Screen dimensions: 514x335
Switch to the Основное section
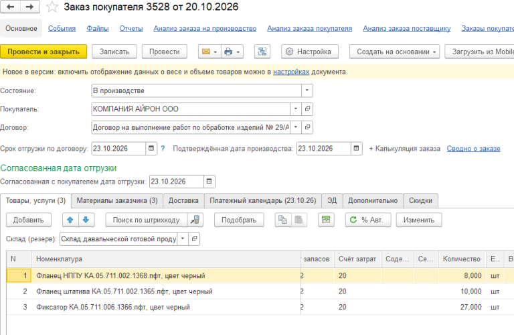pos(21,28)
